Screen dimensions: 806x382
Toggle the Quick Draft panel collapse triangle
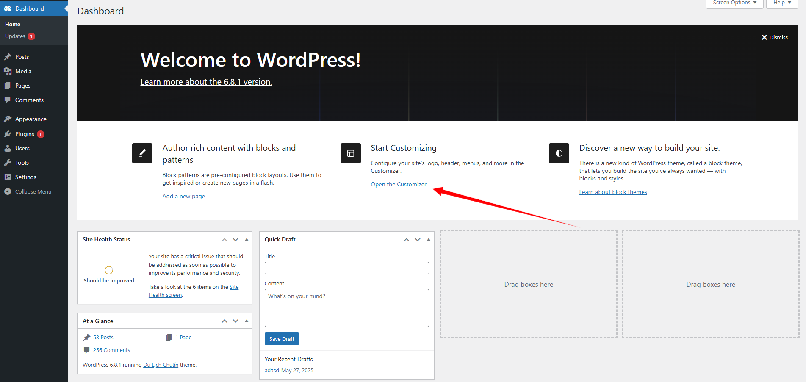pos(429,239)
